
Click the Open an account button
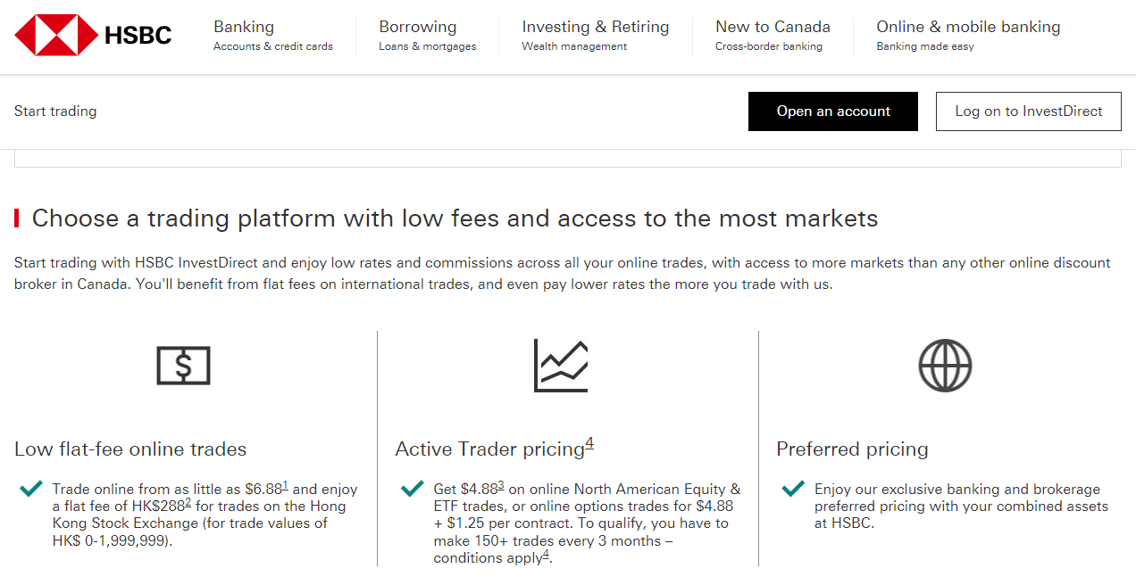click(833, 111)
